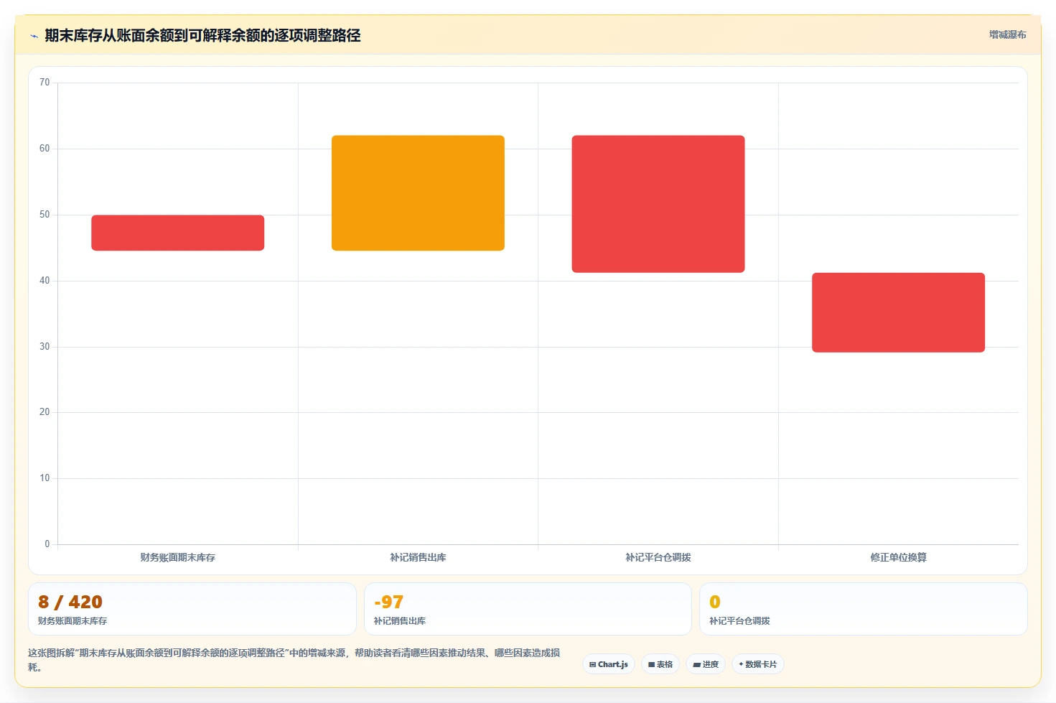Select the Chart.js chip
The height and width of the screenshot is (703, 1056).
[x=609, y=664]
